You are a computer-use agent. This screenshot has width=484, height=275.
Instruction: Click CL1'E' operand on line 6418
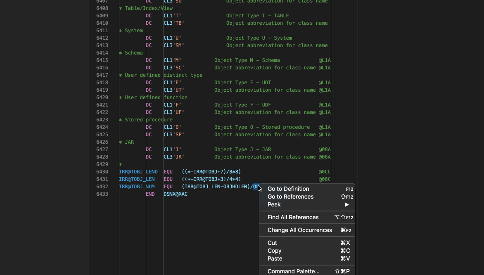pyautogui.click(x=173, y=83)
